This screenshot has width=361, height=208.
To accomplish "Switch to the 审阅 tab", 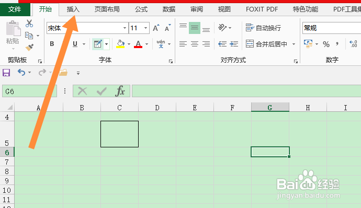I will (197, 9).
